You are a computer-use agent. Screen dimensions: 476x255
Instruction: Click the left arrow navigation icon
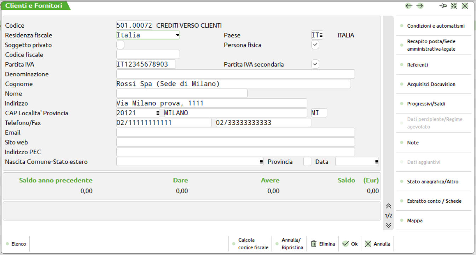click(x=409, y=6)
